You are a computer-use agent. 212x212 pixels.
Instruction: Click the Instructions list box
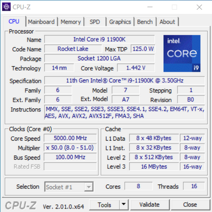pyautogui.click(x=125, y=112)
